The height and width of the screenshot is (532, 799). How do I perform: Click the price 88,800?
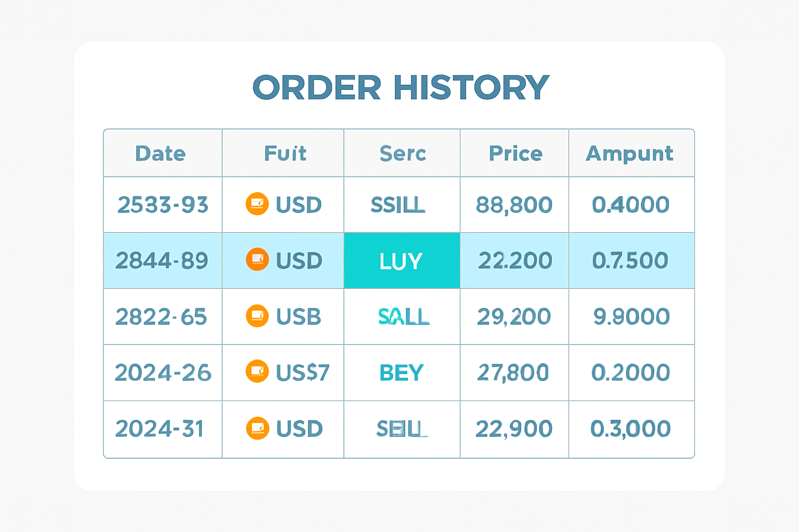pos(514,205)
